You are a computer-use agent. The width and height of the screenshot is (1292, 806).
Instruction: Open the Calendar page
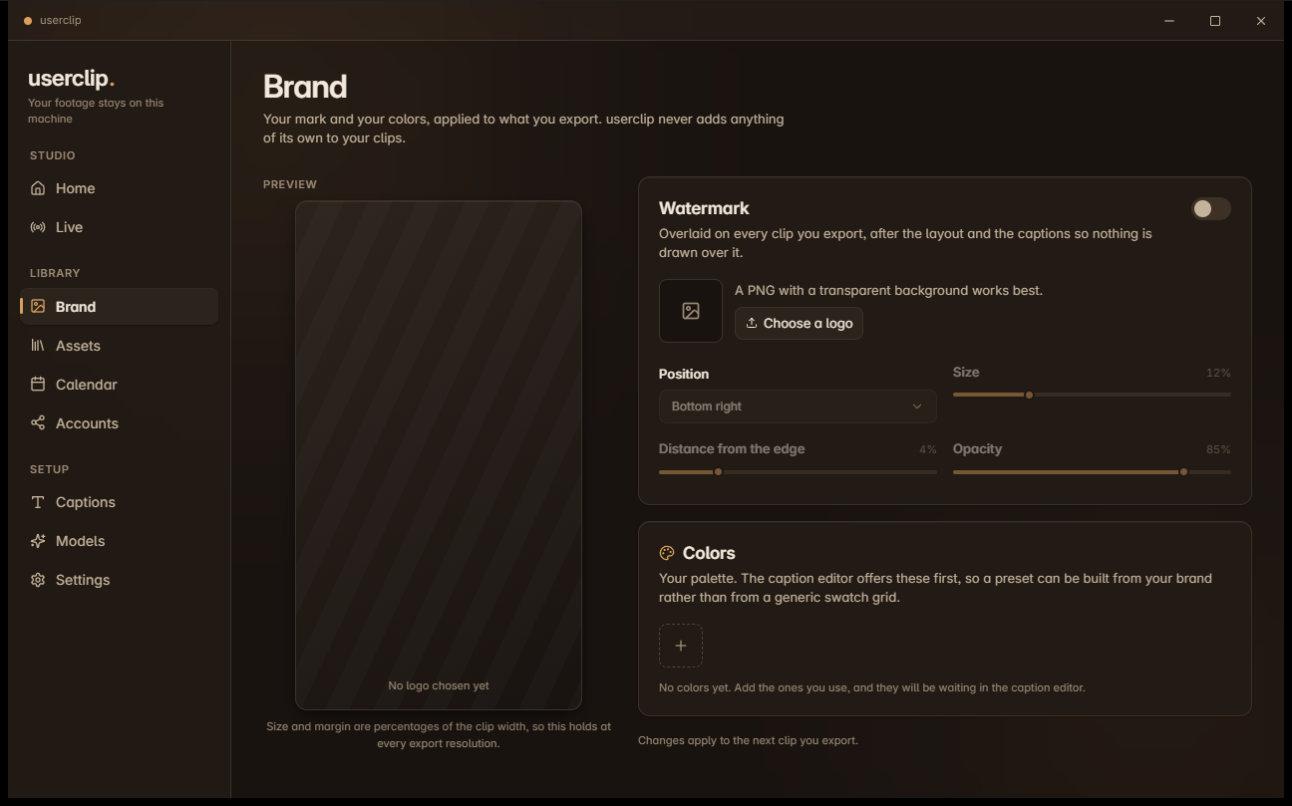[x=119, y=385]
